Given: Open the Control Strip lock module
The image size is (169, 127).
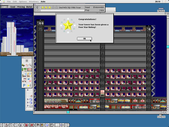Looking at the screenshot, I should coord(7,125).
